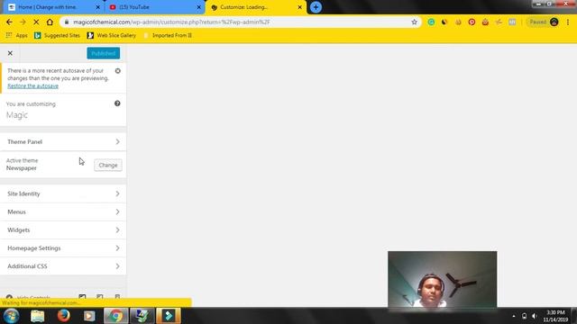Open the Site Identity section

63,193
